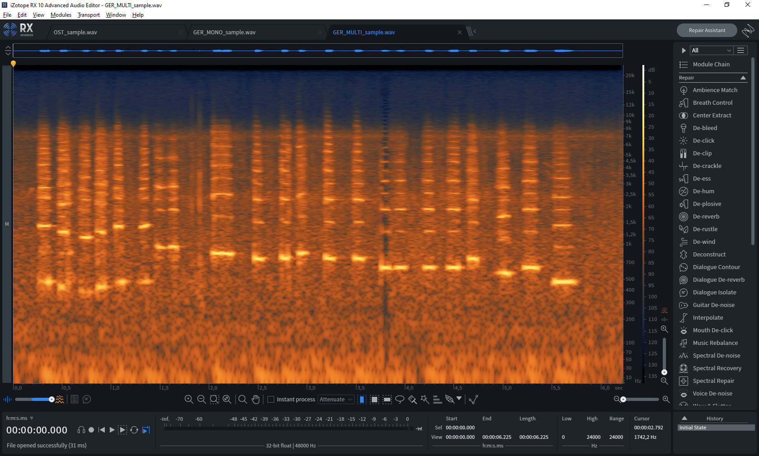This screenshot has width=759, height=456.
Task: Open the clip gain curve icon
Action: click(x=473, y=400)
